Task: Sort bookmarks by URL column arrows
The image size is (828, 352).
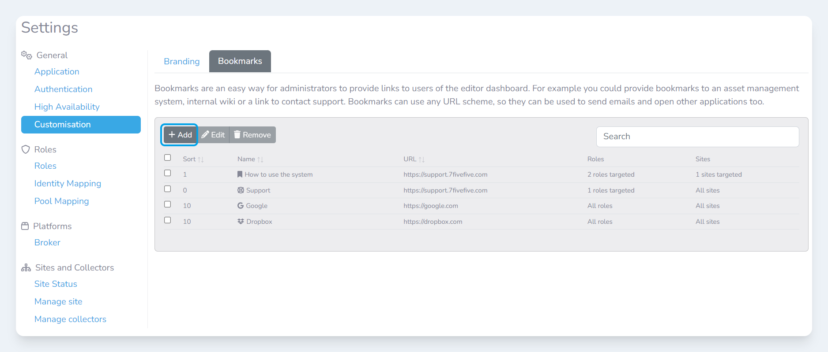Action: [x=422, y=159]
